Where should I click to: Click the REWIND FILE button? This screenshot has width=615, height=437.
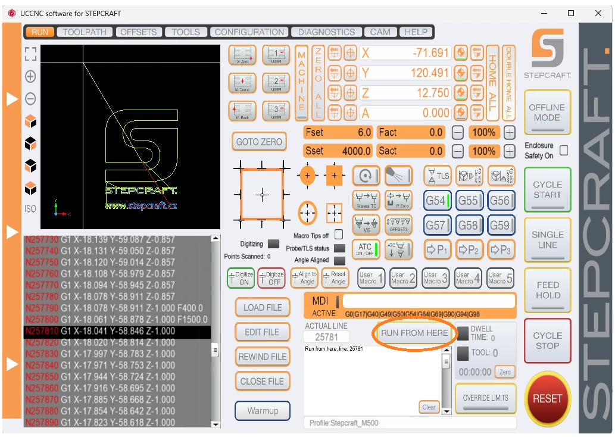coord(263,357)
